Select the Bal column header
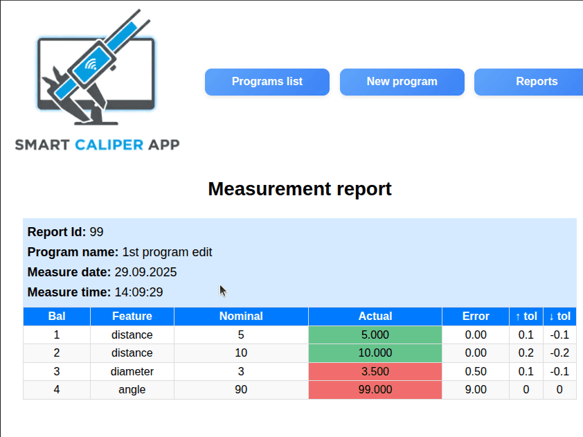583x437 pixels. point(56,316)
